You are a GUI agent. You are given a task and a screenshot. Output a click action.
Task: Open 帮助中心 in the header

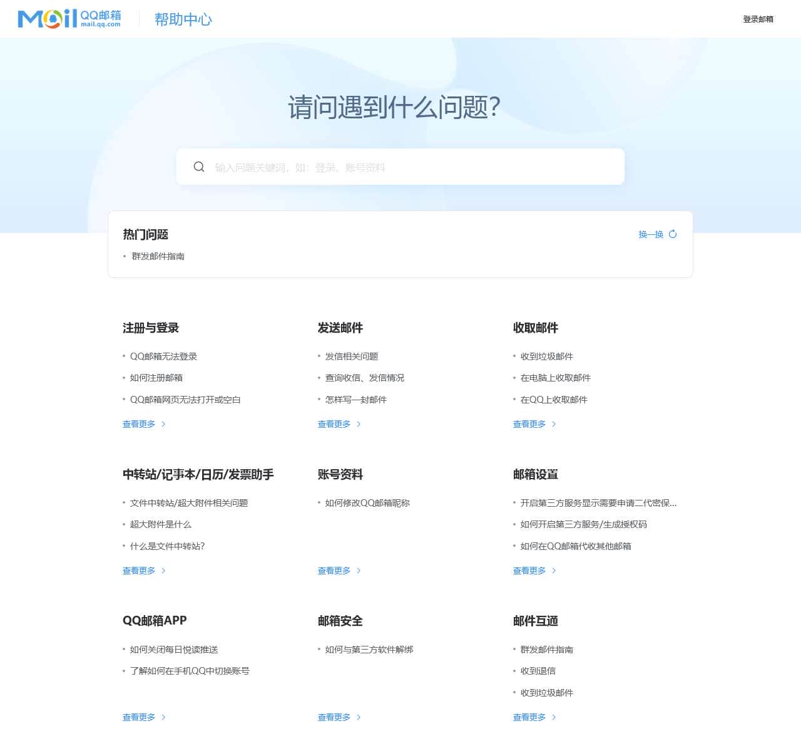[183, 19]
